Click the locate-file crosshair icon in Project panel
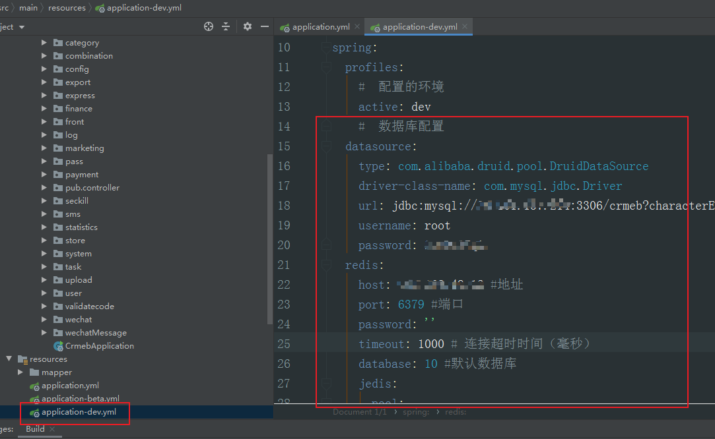This screenshot has height=439, width=715. tap(209, 26)
